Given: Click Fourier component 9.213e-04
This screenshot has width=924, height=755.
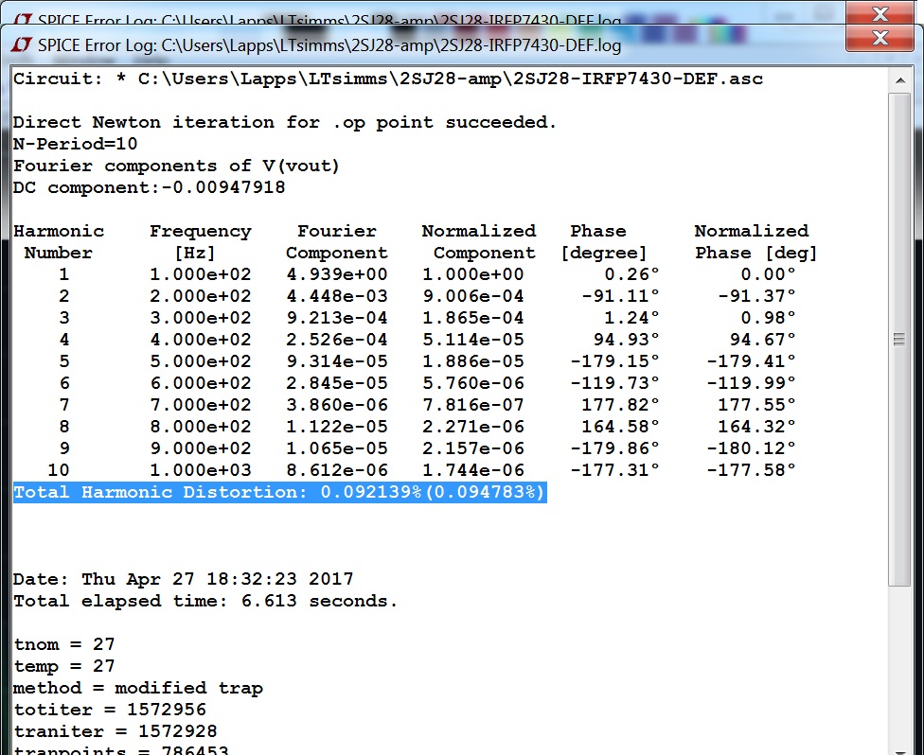Looking at the screenshot, I should [337, 318].
